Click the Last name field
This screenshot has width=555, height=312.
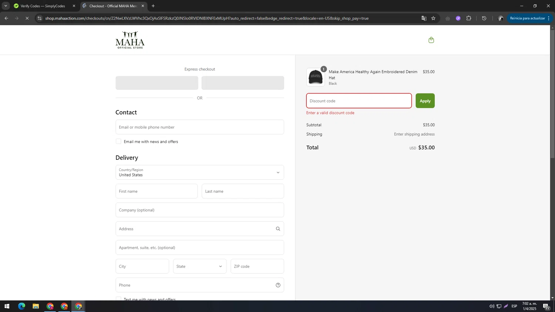(243, 191)
